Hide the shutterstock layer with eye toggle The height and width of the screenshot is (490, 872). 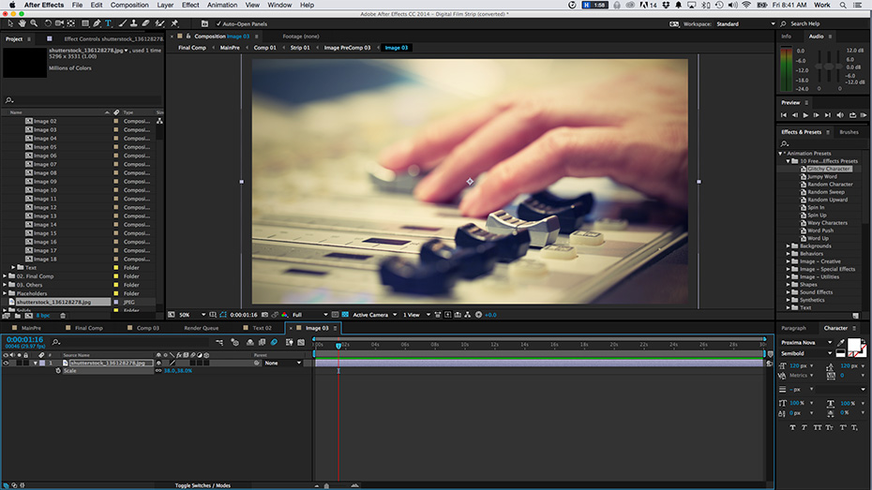point(7,363)
